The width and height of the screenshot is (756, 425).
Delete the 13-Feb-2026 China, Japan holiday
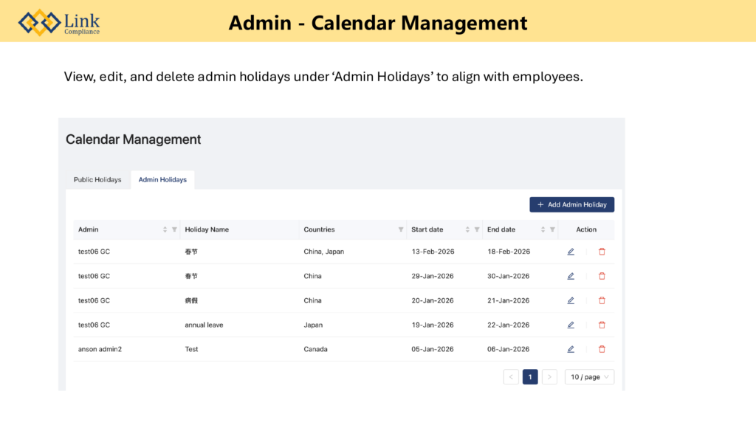602,252
